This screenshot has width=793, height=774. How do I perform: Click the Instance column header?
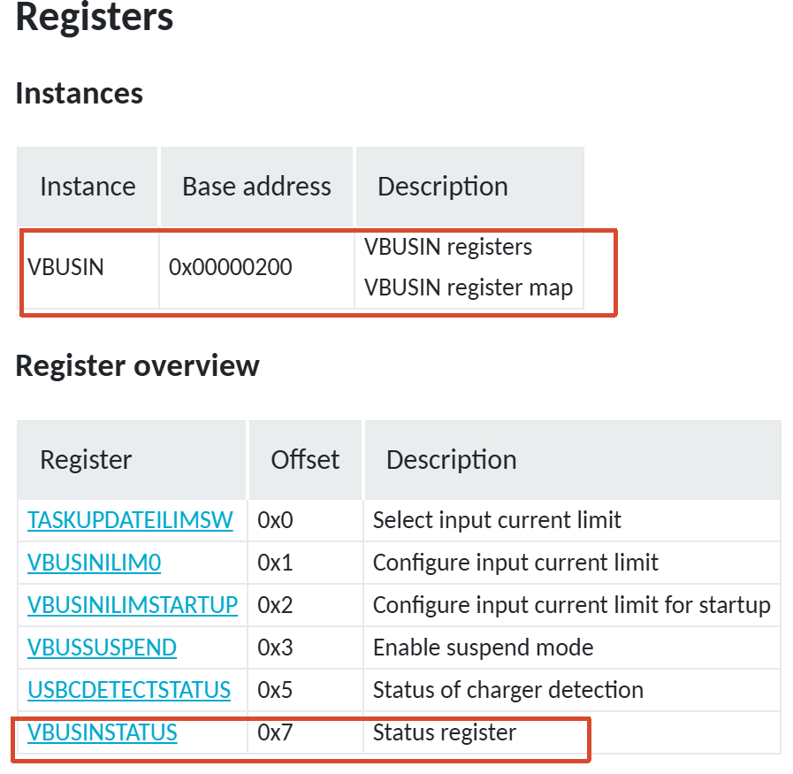(88, 187)
